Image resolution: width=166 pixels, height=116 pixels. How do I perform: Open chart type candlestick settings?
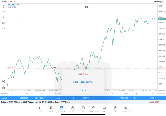(4, 12)
